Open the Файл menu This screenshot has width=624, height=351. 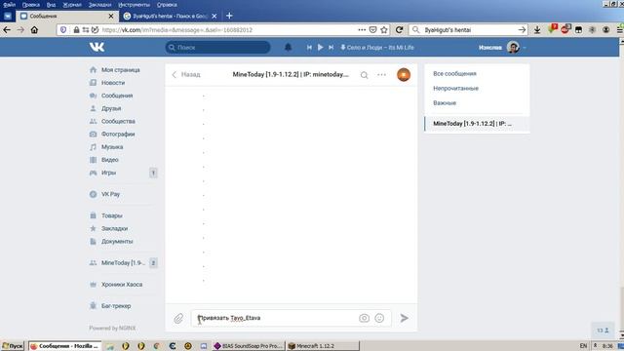tap(9, 5)
